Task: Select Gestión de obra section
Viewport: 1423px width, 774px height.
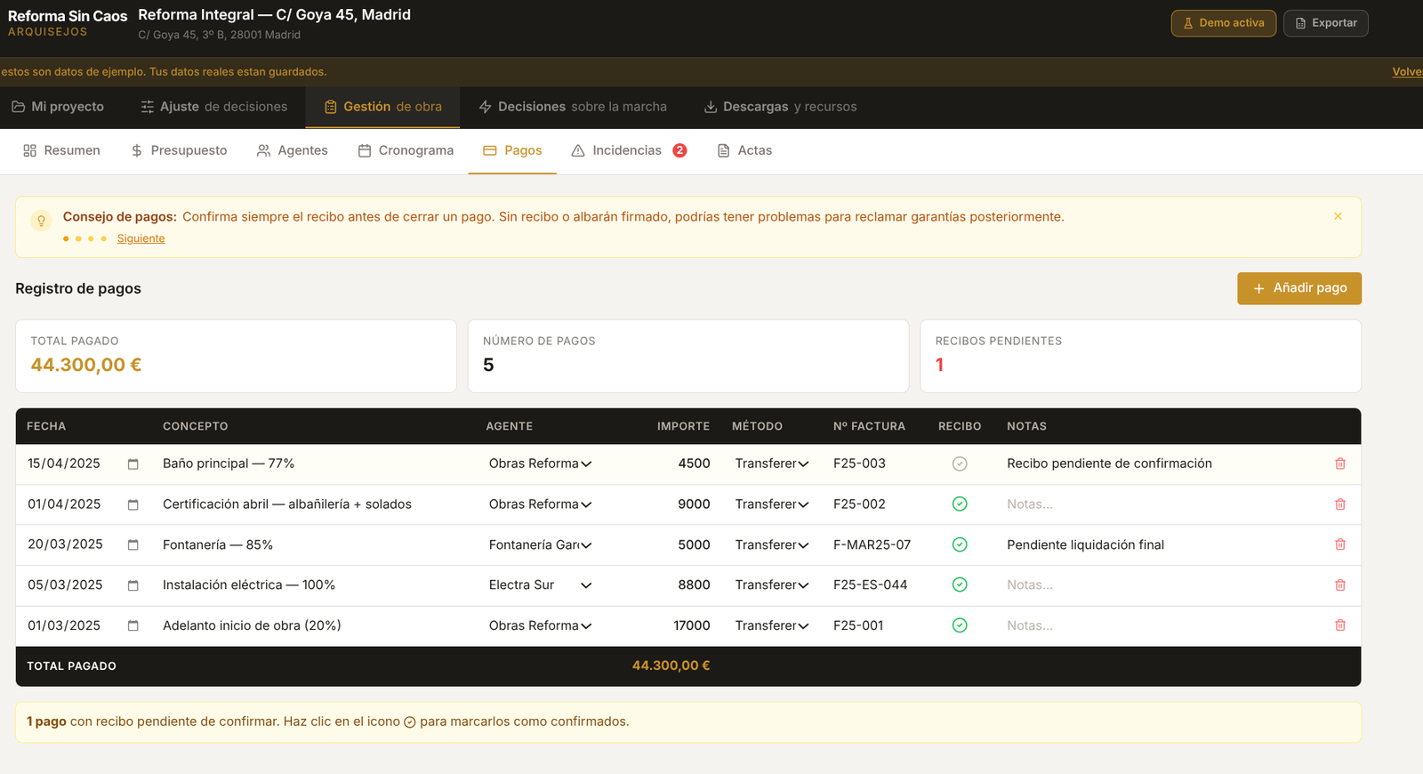Action: click(x=382, y=107)
